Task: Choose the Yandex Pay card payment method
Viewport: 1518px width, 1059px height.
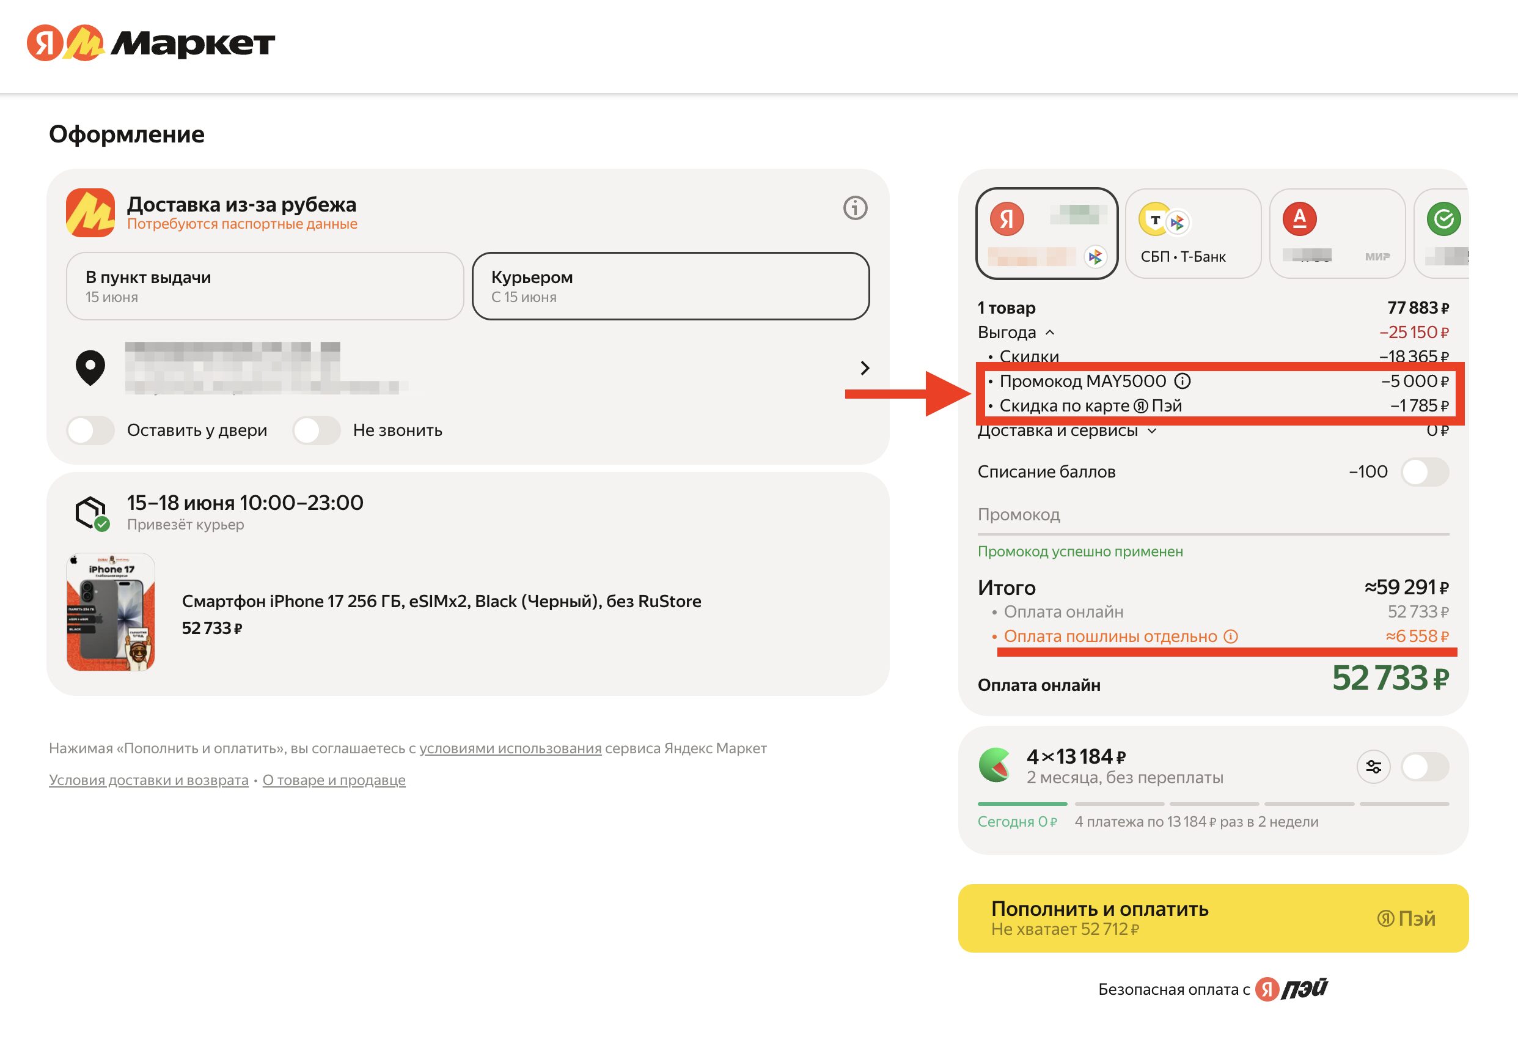Action: (x=1047, y=234)
